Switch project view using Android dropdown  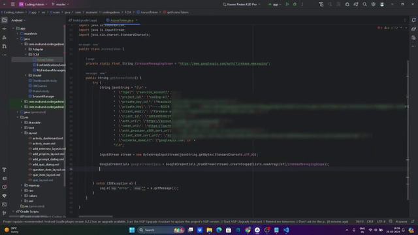18,20
